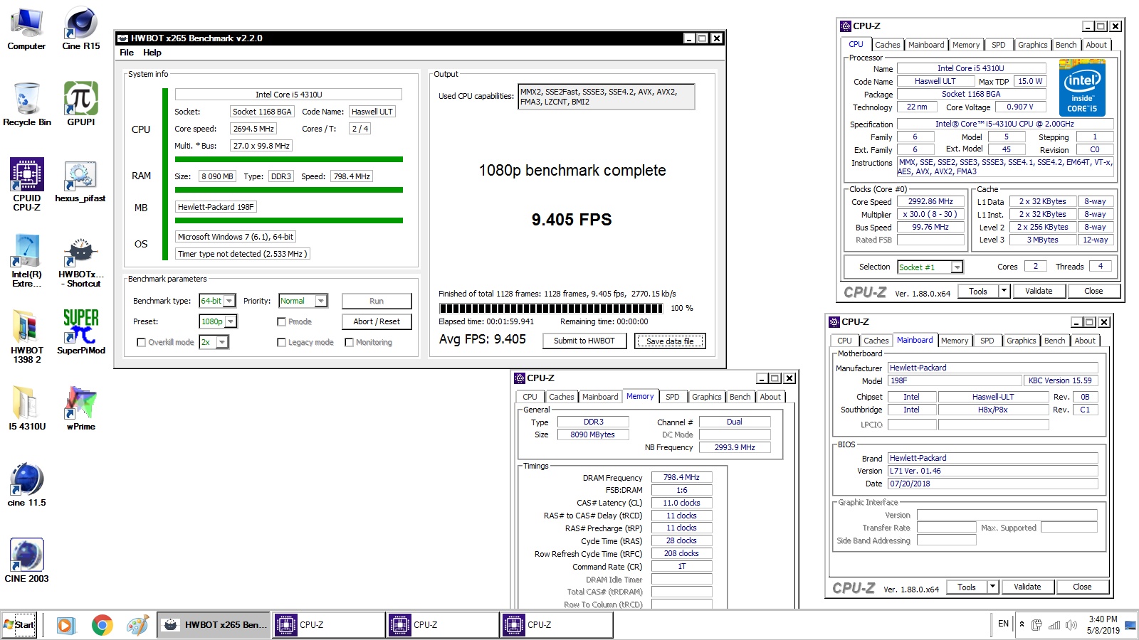
Task: Launch the HWBOTx Shortcut icon
Action: [x=80, y=262]
